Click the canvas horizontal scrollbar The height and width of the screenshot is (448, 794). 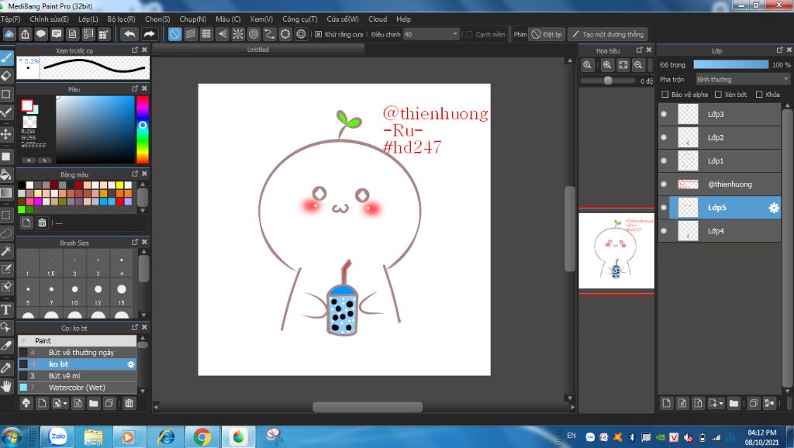pos(368,406)
